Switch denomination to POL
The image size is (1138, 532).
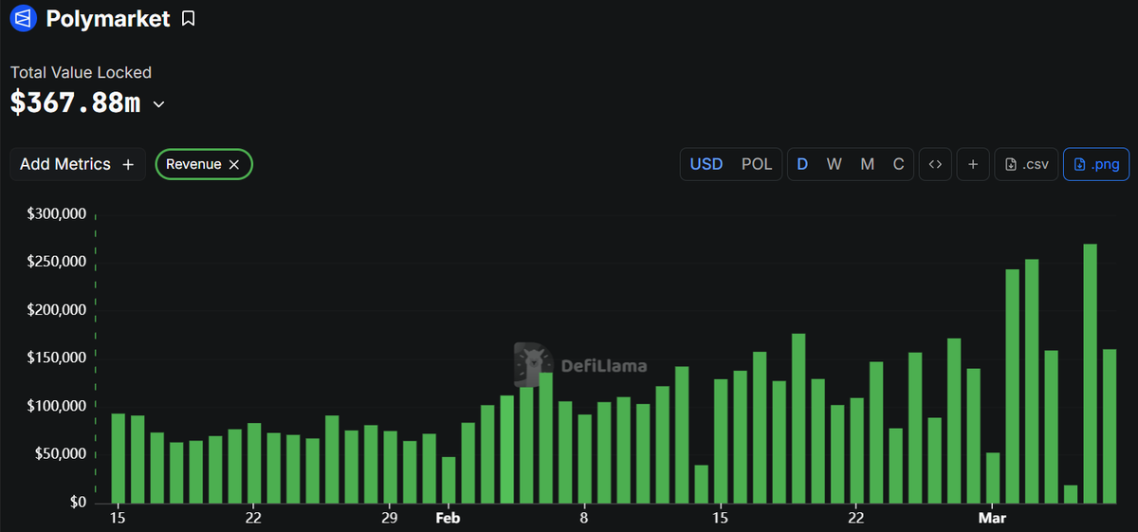click(x=757, y=164)
